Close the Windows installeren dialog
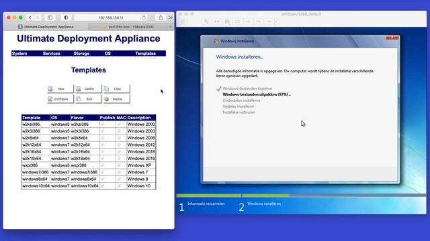Viewport: 430px width, 241px height. coord(392,37)
